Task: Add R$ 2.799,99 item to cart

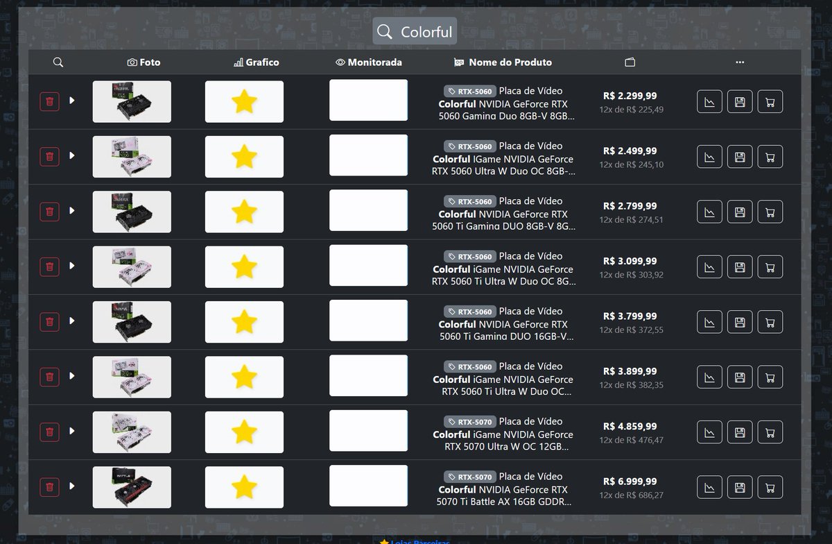Action: pyautogui.click(x=770, y=212)
